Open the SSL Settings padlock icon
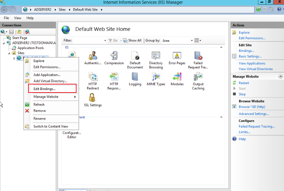 [92, 97]
